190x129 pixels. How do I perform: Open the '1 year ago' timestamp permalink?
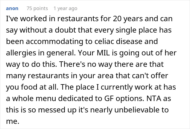click(x=65, y=8)
